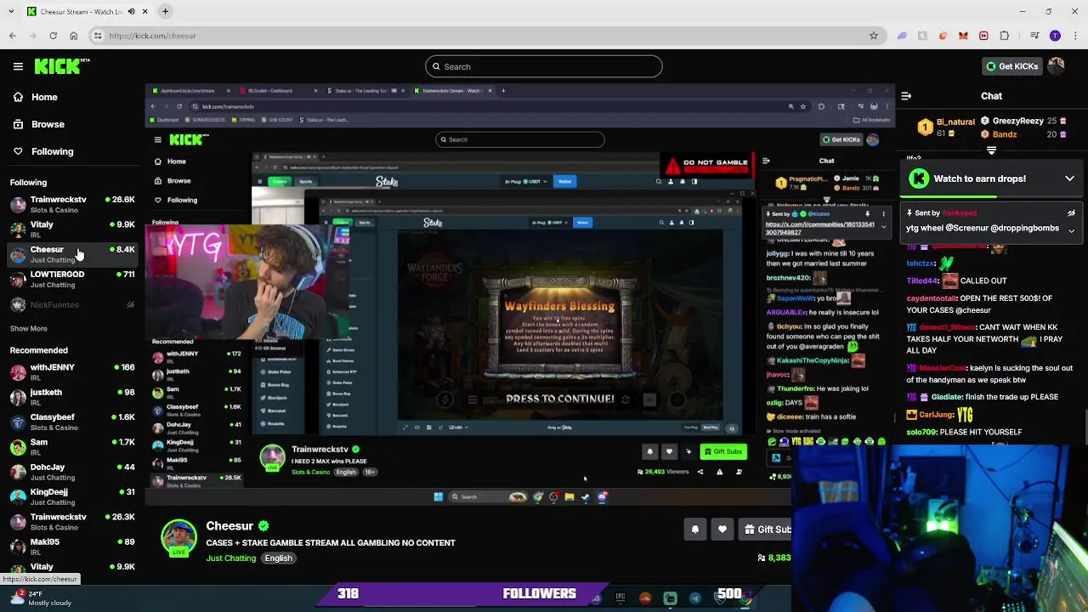Open the Kick hamburger sidebar menu
The image size is (1088, 612).
18,66
